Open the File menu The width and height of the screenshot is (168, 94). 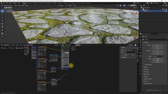tap(4, 3)
